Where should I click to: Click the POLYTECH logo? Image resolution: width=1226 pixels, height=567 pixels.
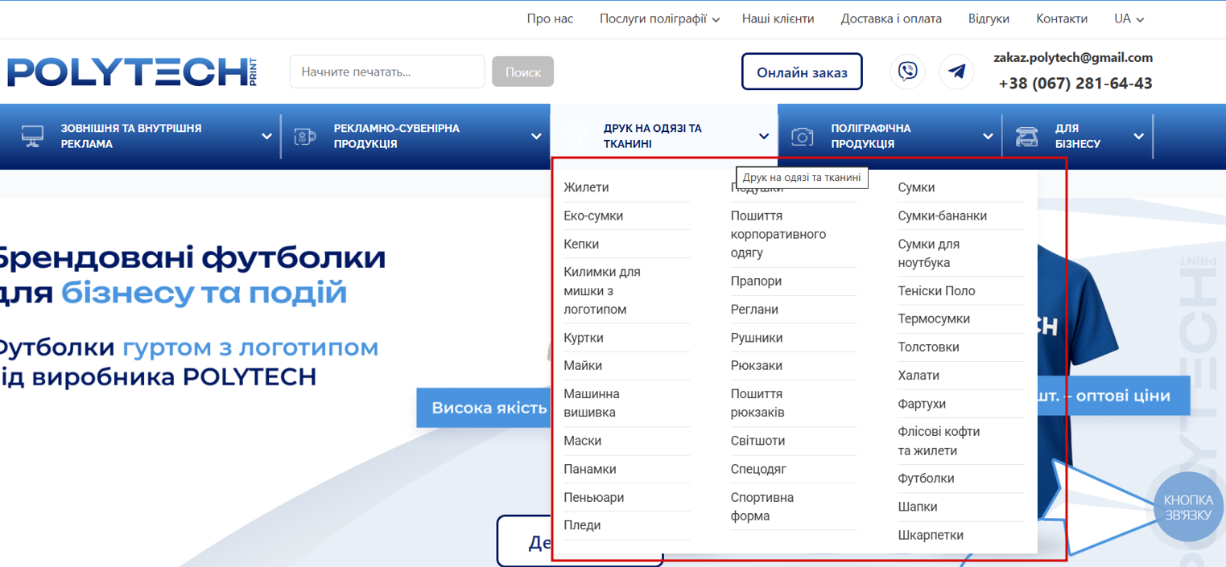click(x=132, y=72)
